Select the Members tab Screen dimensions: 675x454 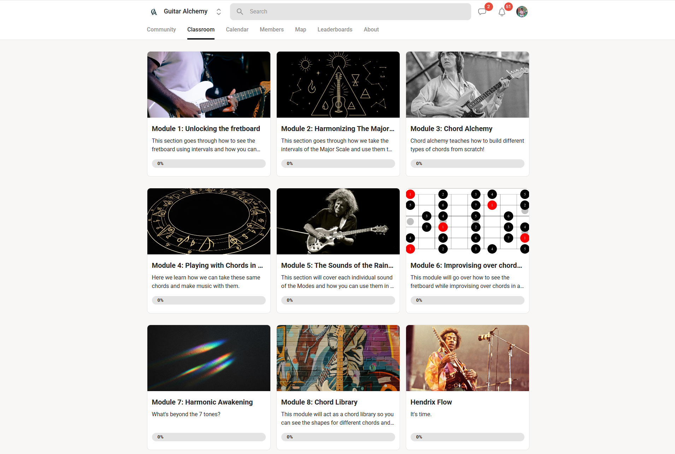272,30
